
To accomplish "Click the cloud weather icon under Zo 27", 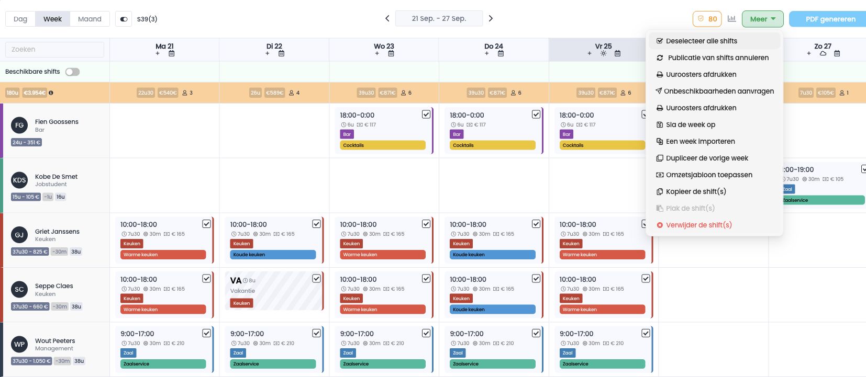I will coord(823,53).
